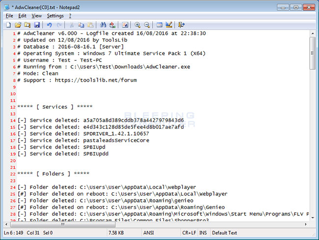This screenshot has width=319, height=240.
Task: Toggle word wrap toolbar icon
Action: [x=125, y=25]
